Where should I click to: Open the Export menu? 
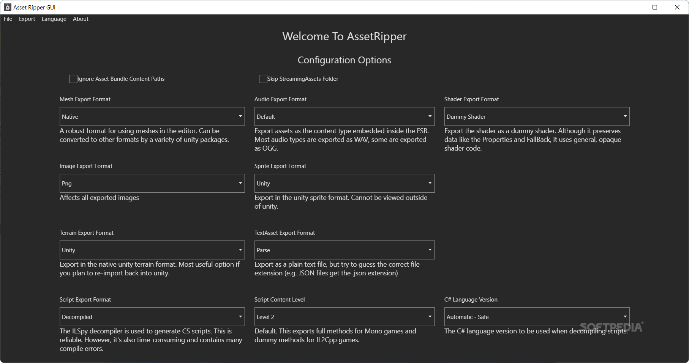tap(27, 19)
